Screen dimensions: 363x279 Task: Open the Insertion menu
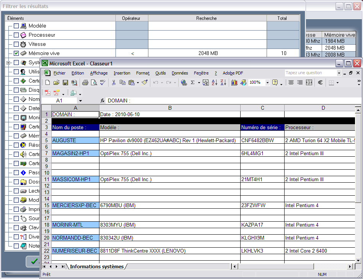pos(122,73)
